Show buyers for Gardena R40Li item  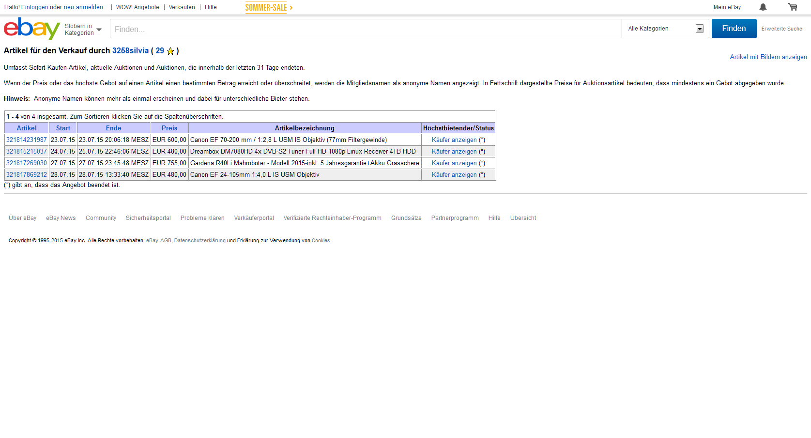[x=454, y=163]
